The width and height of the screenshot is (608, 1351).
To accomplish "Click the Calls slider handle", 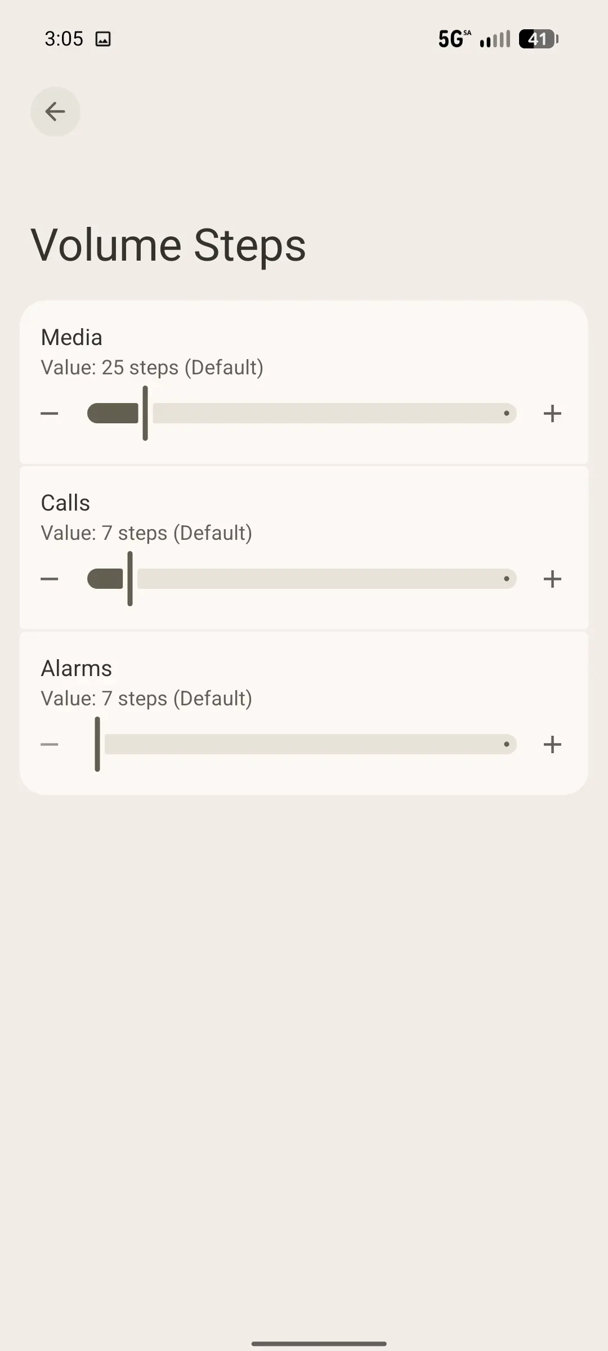I will [x=130, y=579].
